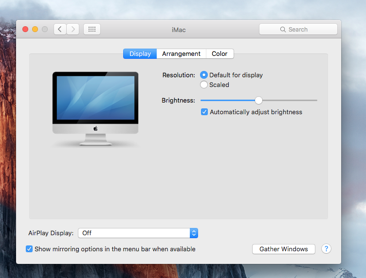
Task: Click the Gather Windows button
Action: pos(284,249)
